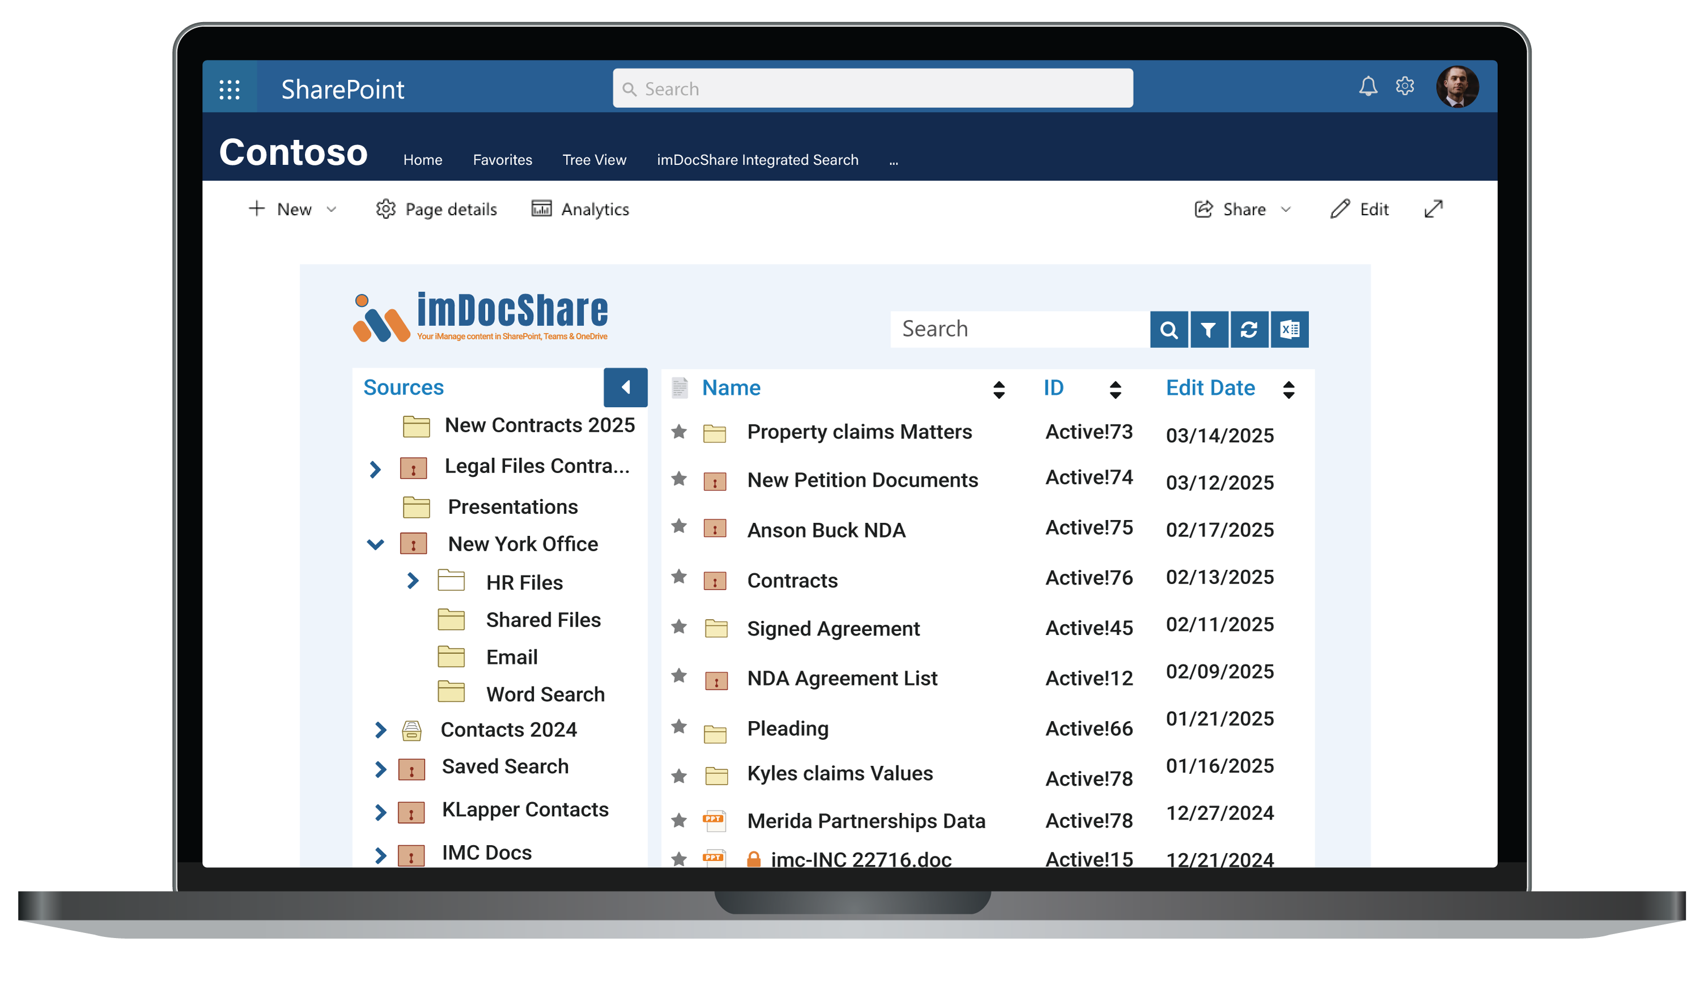Viewport: 1700px width, 993px height.
Task: Refresh the imDocShare results
Action: tap(1249, 329)
